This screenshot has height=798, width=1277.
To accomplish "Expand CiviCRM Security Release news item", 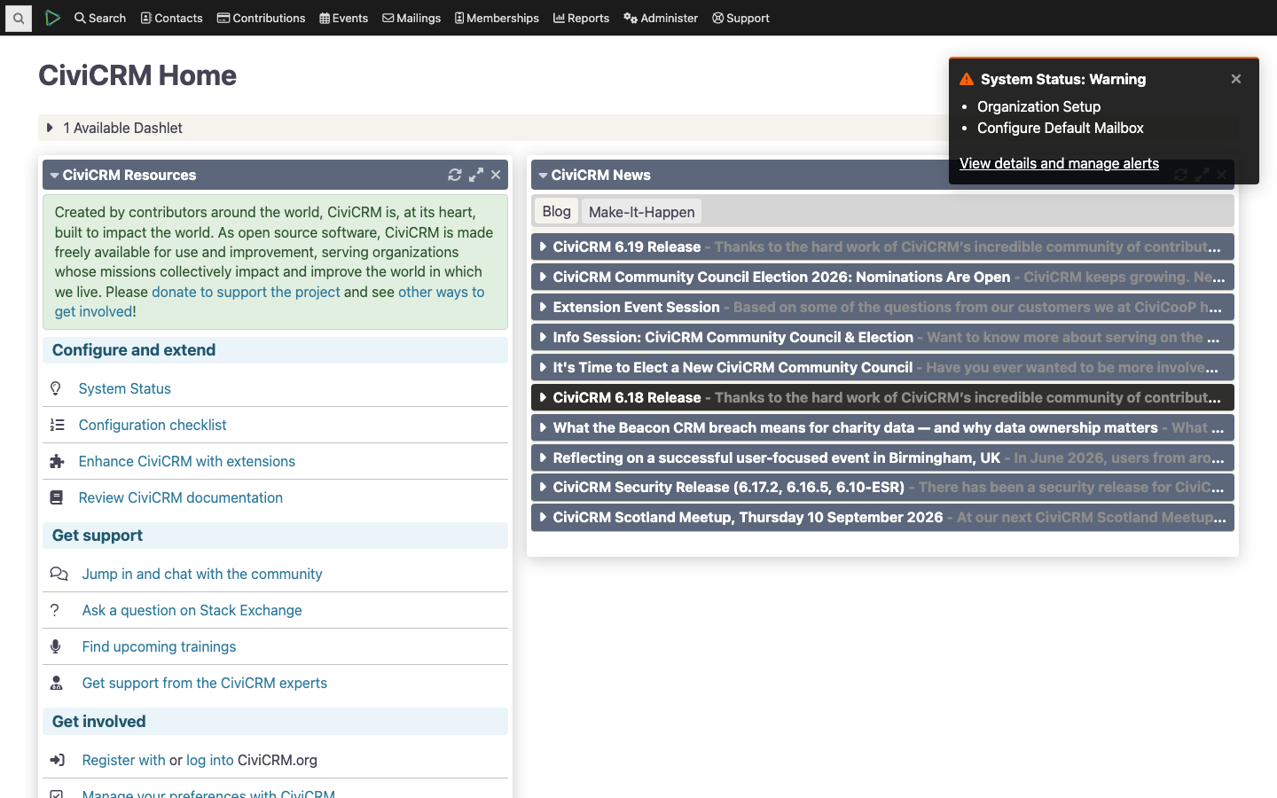I will pyautogui.click(x=882, y=487).
